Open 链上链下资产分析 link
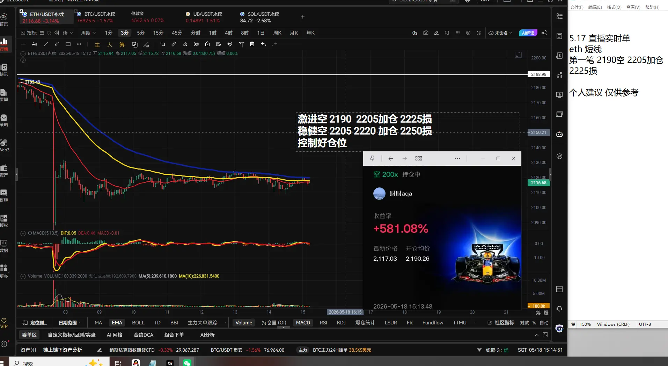Image resolution: width=668 pixels, height=366 pixels. coord(63,350)
